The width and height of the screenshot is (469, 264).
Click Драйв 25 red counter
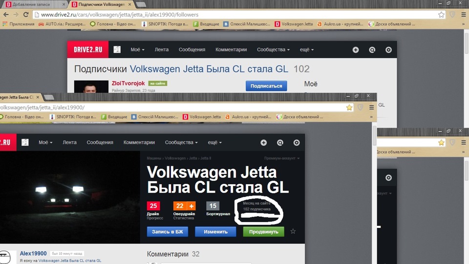coord(153,206)
